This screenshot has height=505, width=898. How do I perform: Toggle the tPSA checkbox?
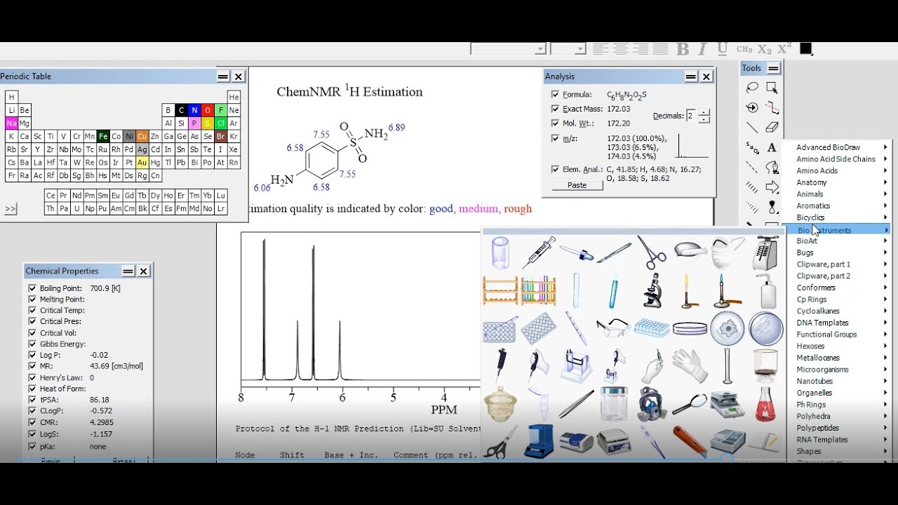(x=32, y=400)
